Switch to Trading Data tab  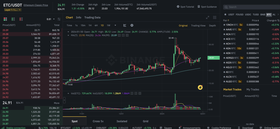pos(92,17)
